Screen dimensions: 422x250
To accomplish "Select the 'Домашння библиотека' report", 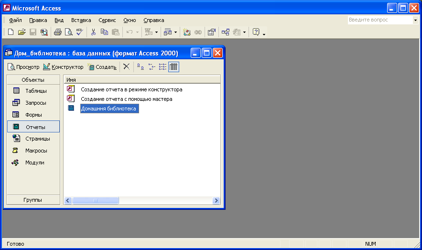I will (x=109, y=109).
